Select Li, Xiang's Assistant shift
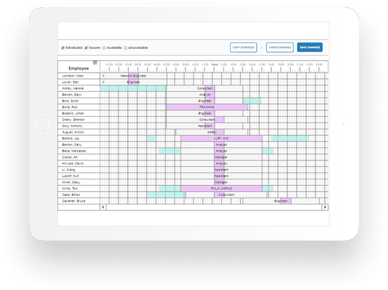 (x=221, y=170)
